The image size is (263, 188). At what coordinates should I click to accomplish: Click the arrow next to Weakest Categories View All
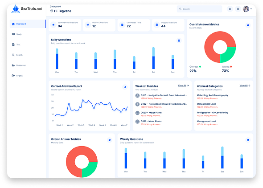click(250, 86)
